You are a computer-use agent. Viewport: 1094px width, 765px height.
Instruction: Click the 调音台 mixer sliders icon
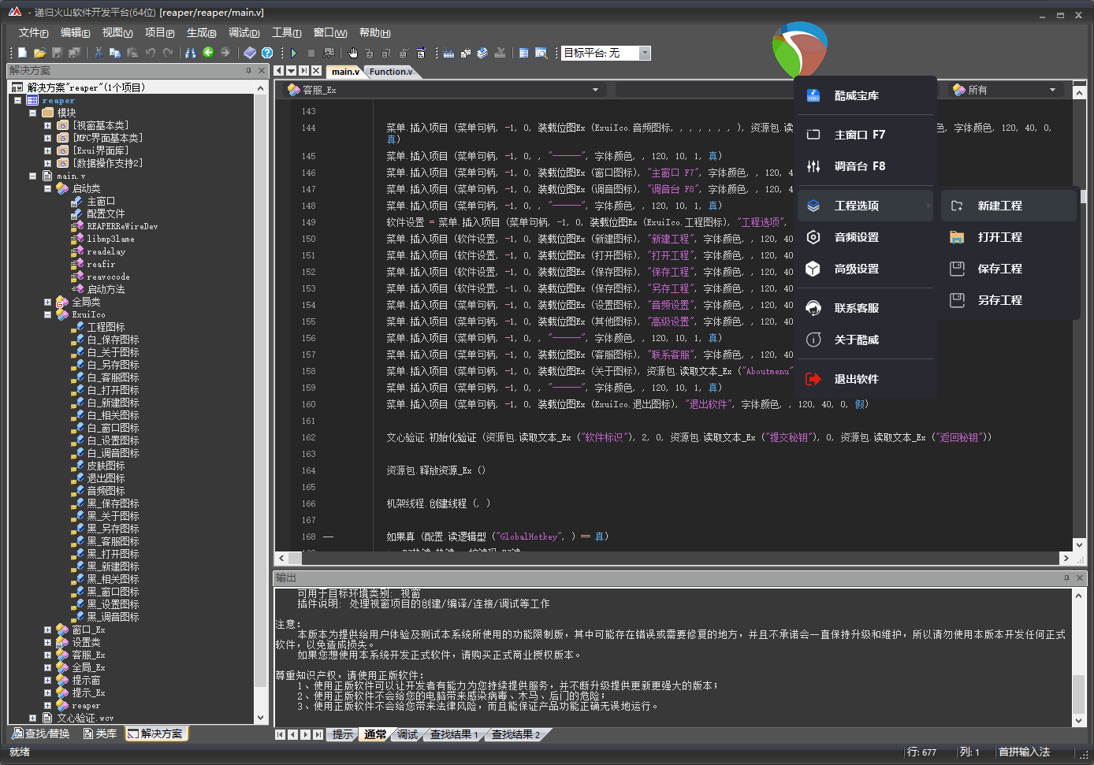[x=813, y=166]
